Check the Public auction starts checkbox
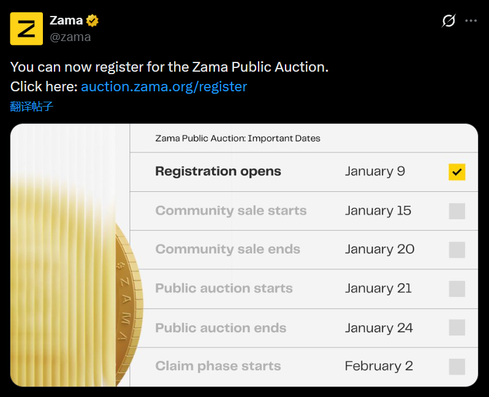 [x=457, y=289]
